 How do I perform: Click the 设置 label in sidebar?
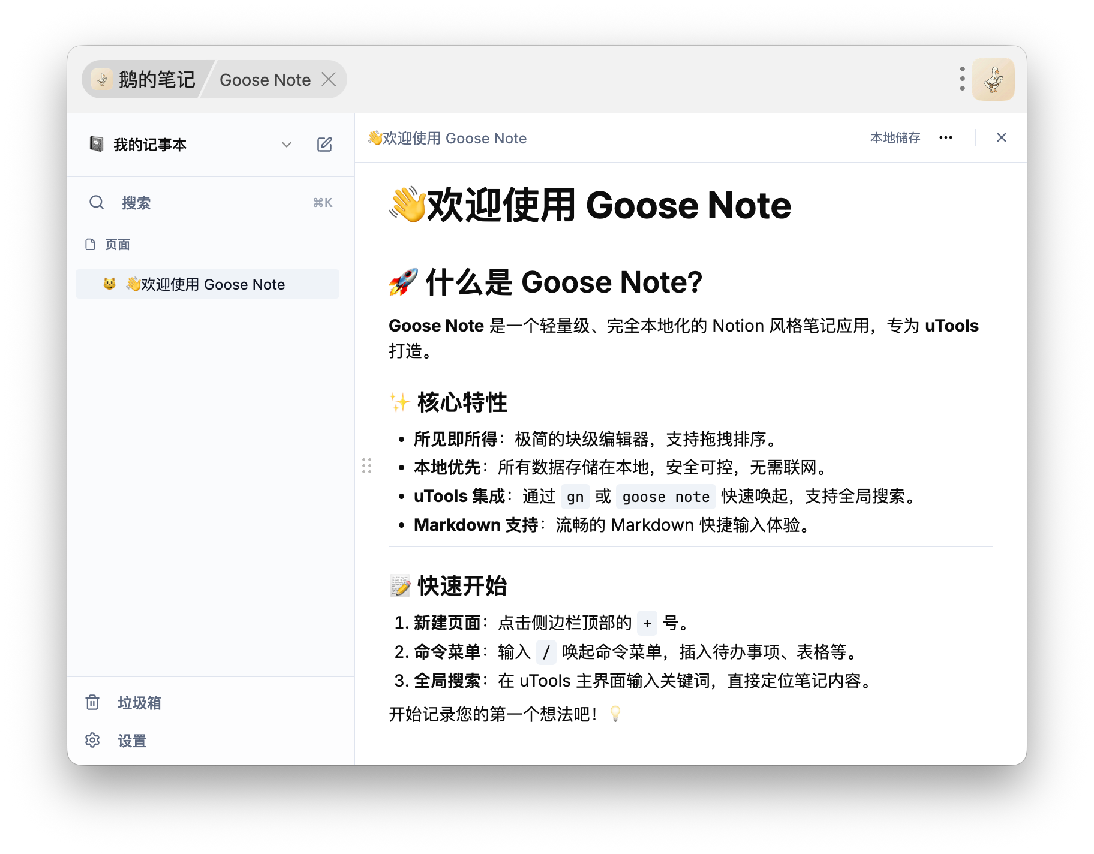click(132, 741)
